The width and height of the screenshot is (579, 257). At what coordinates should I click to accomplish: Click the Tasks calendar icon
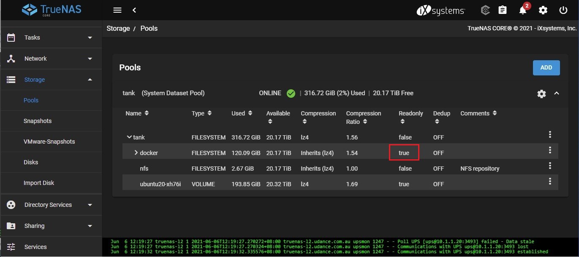click(11, 37)
